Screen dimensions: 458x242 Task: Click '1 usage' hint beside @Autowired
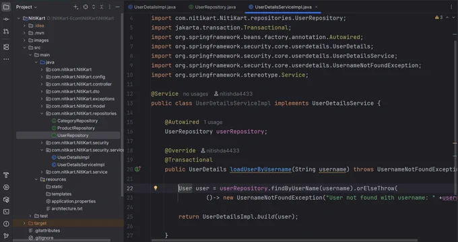[x=213, y=122]
